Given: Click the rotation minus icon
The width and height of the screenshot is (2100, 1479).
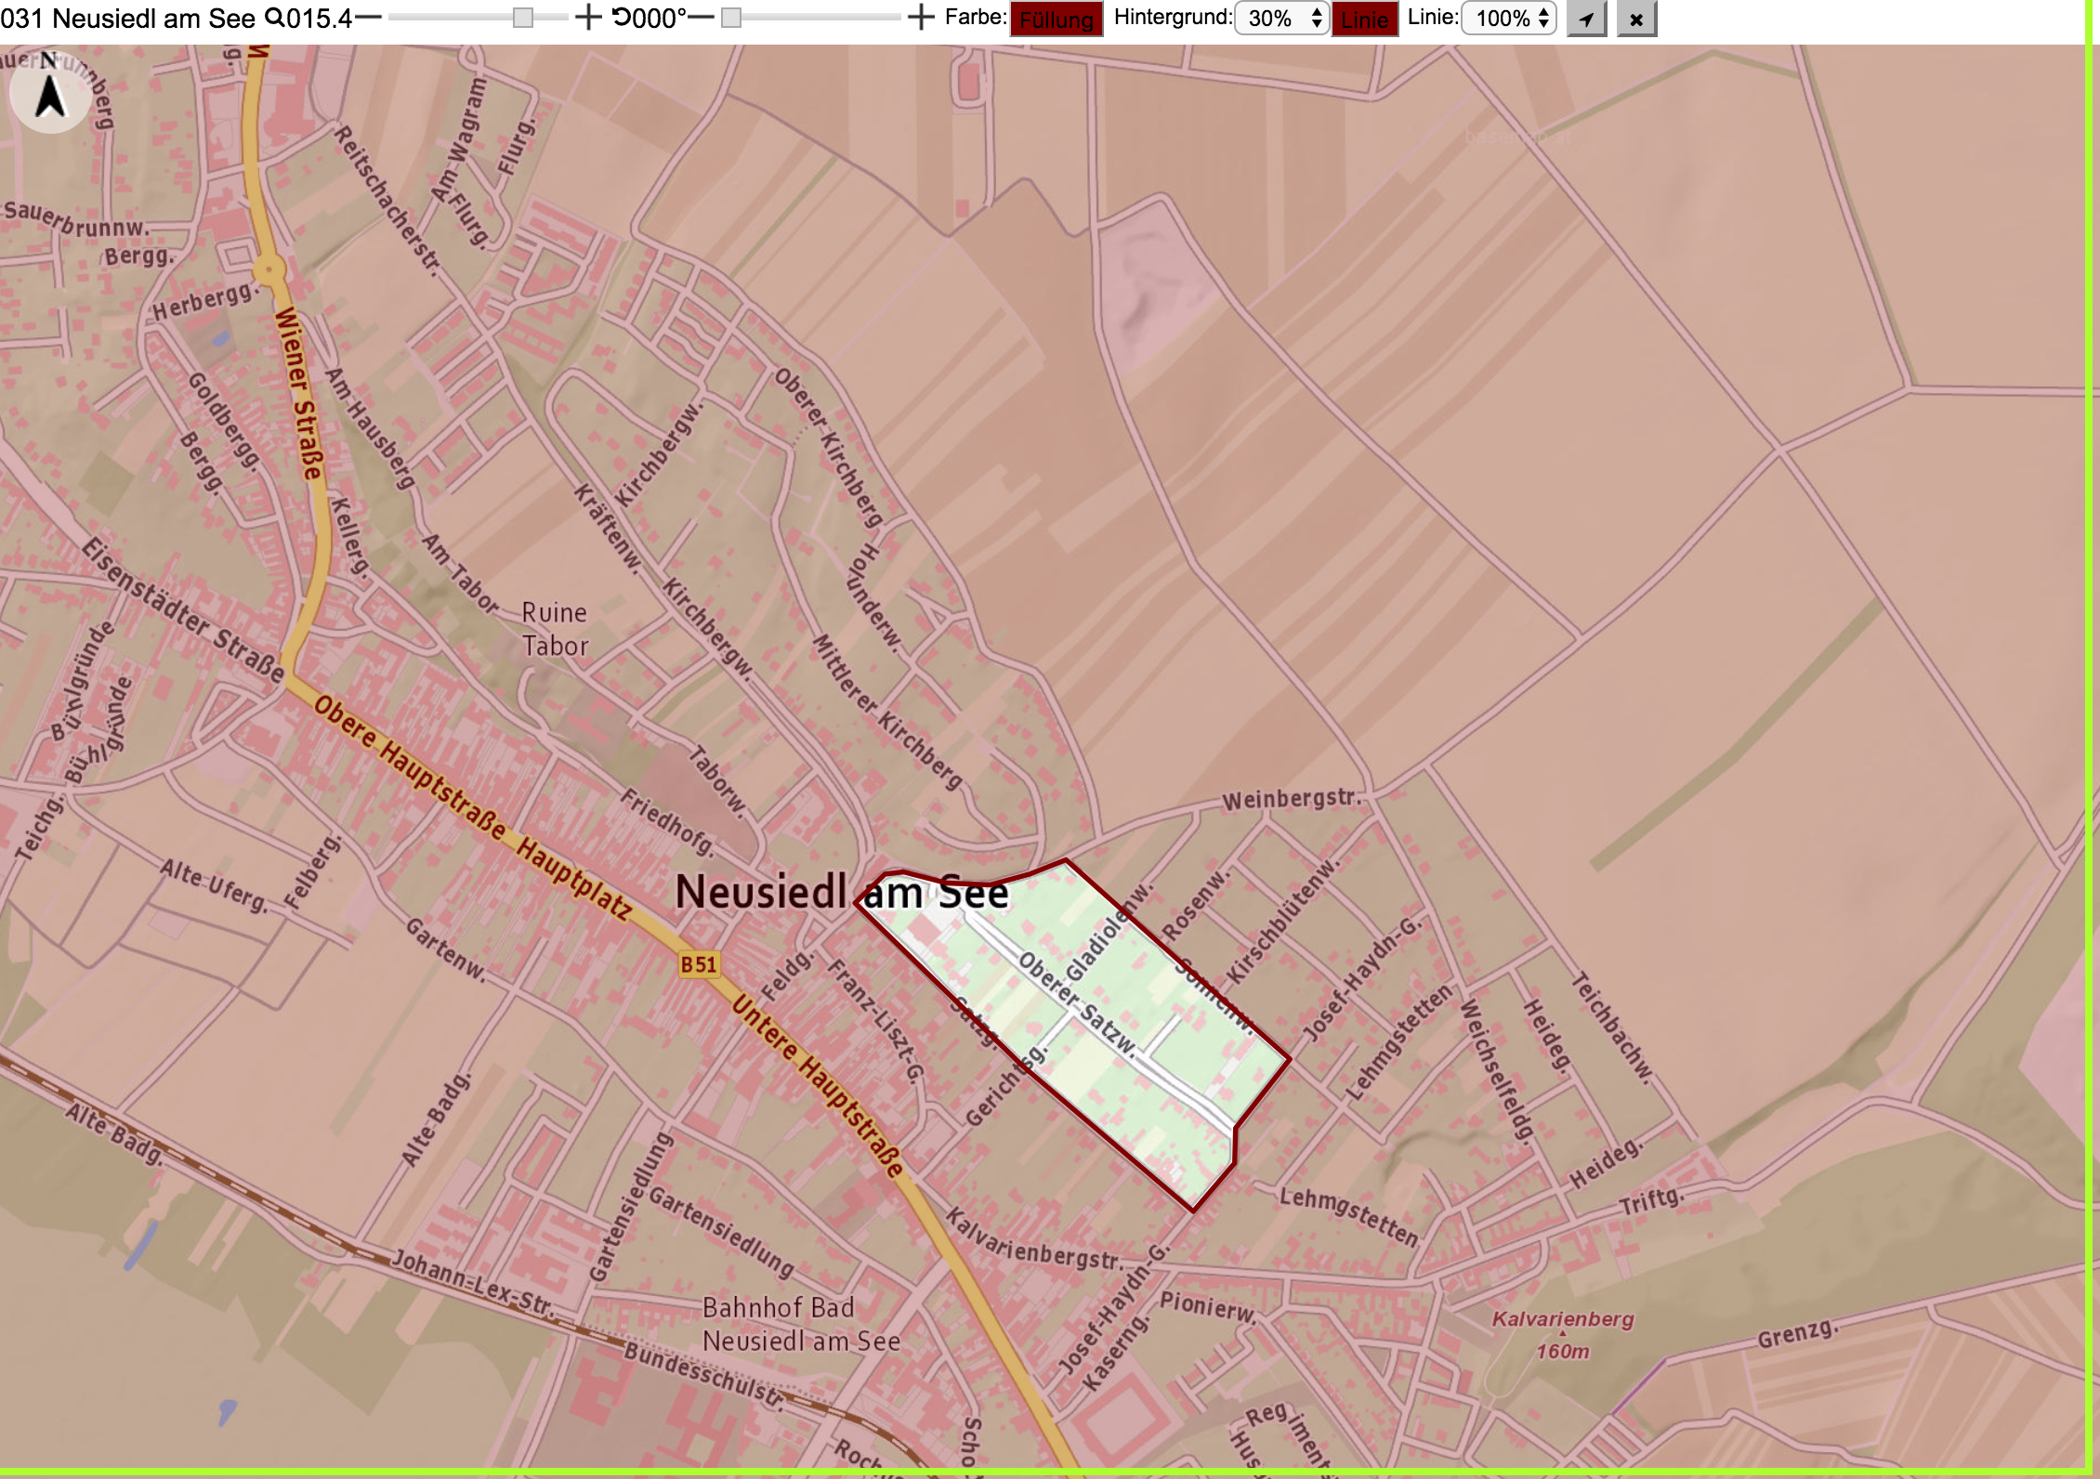Looking at the screenshot, I should coord(701,18).
